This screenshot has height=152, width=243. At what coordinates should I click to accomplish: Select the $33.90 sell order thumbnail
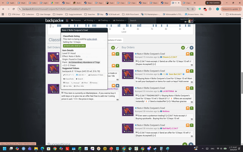[54, 89]
